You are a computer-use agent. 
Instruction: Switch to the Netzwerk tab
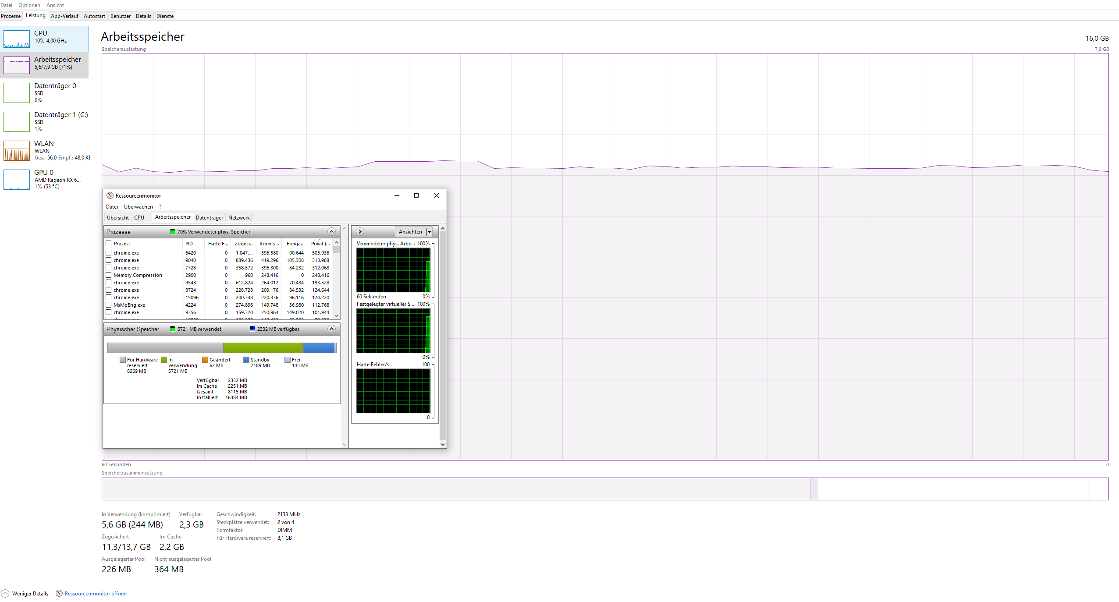238,217
